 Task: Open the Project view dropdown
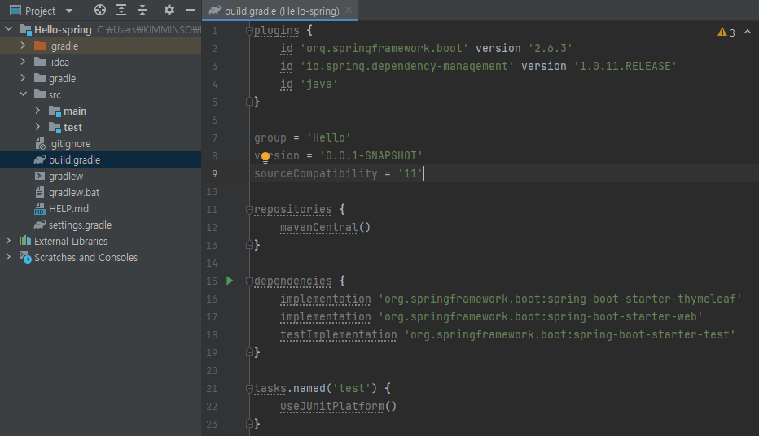click(x=69, y=11)
